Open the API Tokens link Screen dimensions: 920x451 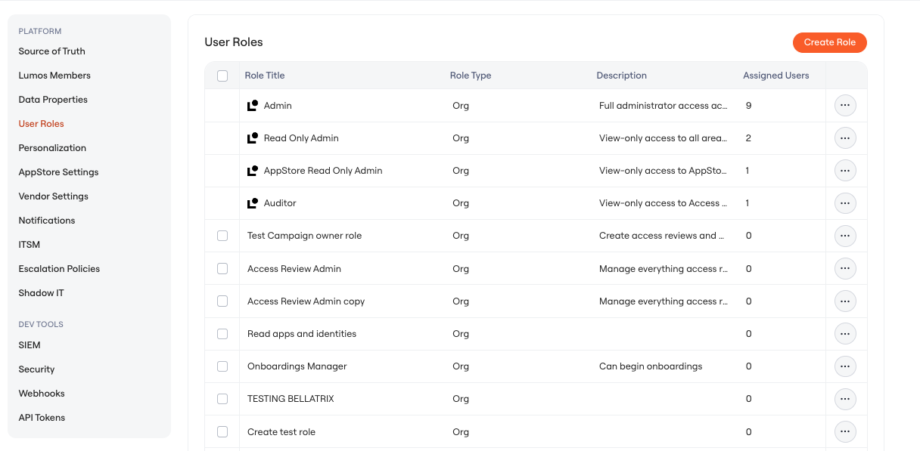tap(42, 418)
